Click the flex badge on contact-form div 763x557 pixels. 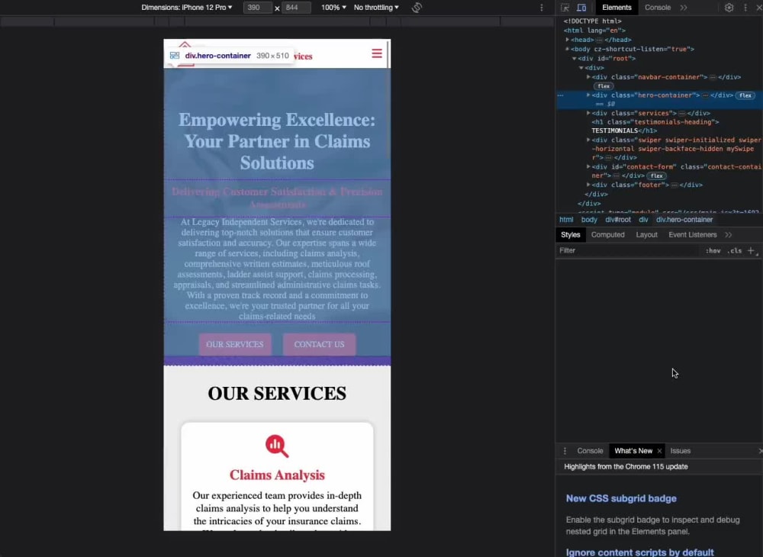coord(656,175)
